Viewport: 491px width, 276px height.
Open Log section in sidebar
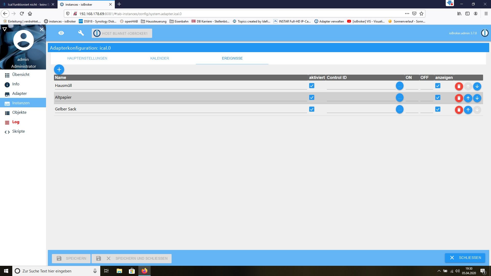point(16,122)
